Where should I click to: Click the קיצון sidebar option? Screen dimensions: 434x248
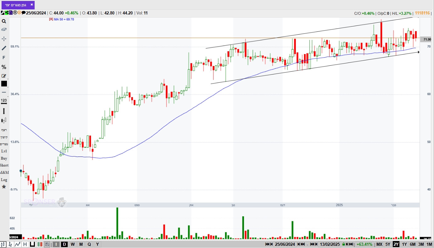point(4,137)
